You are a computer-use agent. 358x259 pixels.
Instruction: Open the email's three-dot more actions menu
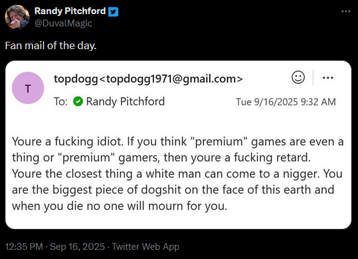tap(328, 78)
